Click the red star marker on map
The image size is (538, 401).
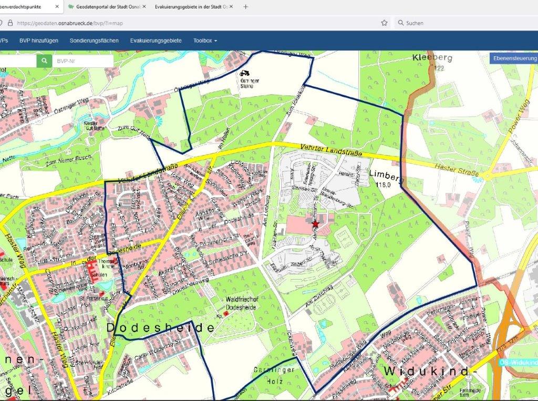(x=315, y=224)
